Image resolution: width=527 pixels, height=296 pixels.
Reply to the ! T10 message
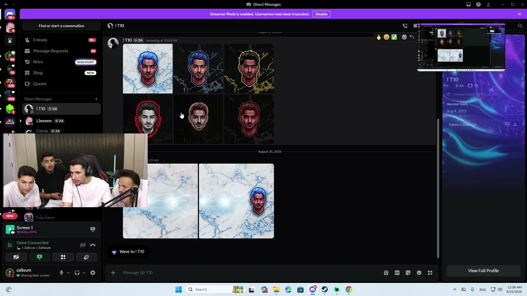tap(412, 37)
